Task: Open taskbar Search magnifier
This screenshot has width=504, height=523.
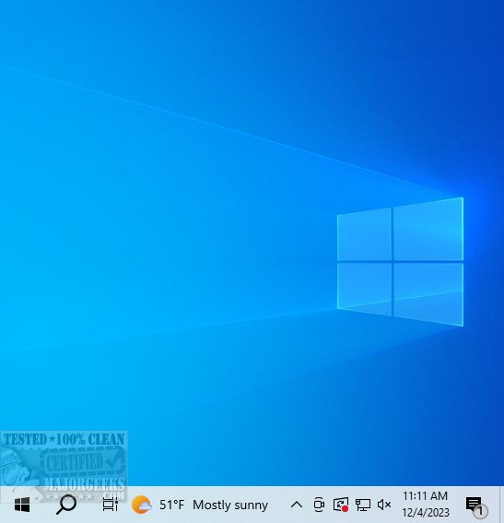Action: click(66, 505)
